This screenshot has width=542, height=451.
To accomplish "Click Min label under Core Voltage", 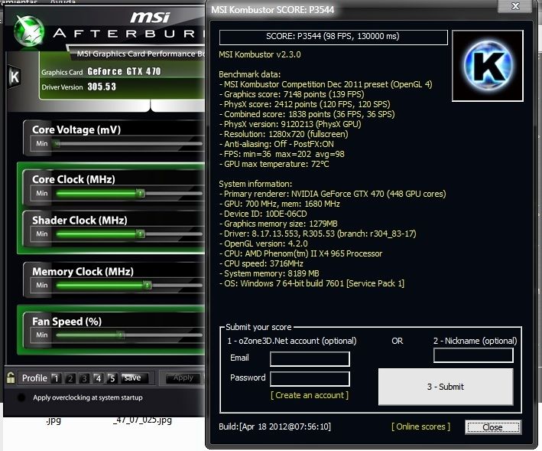I will (42, 144).
